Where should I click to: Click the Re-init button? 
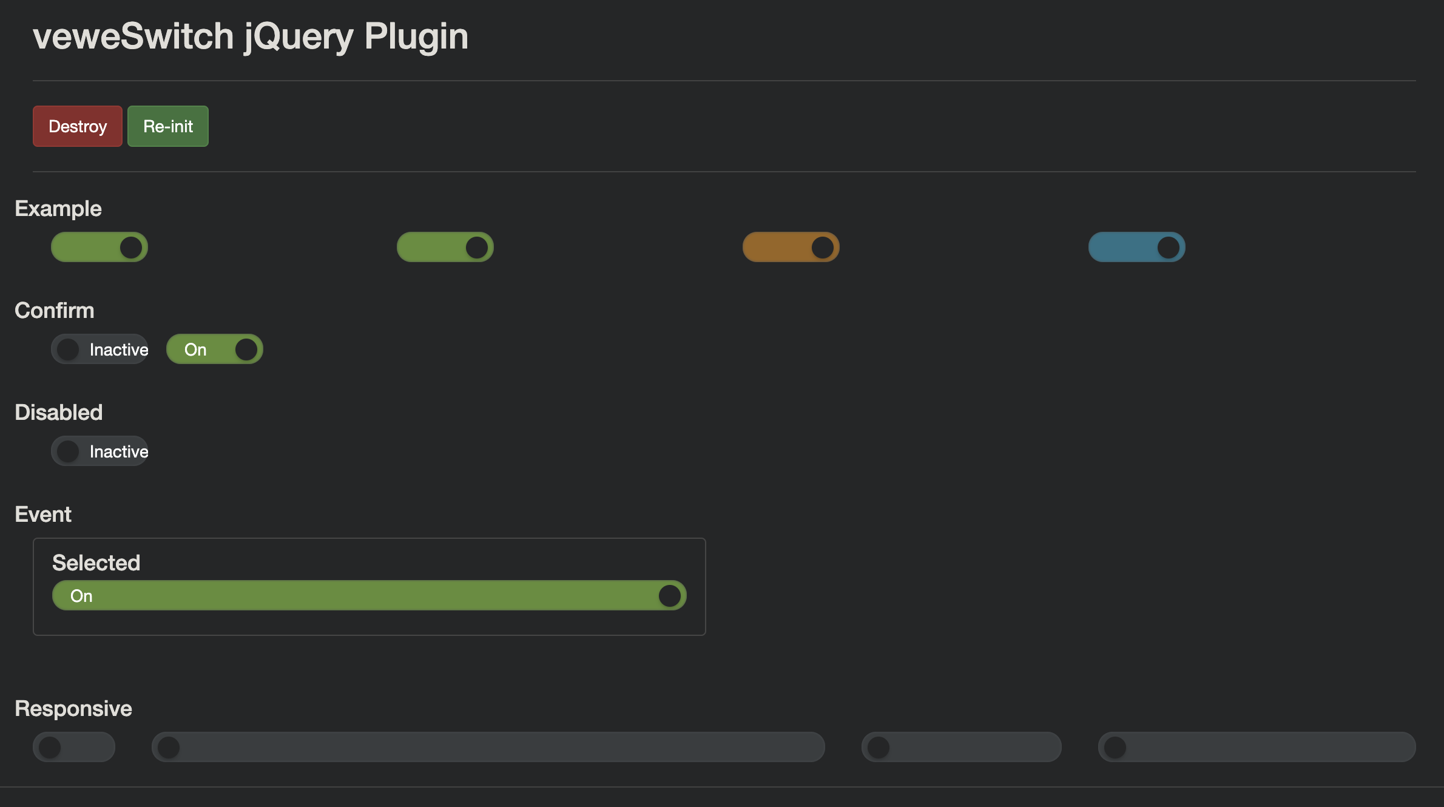click(x=167, y=126)
